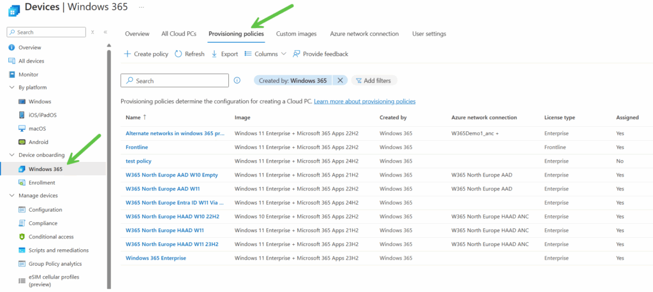Screen dimensions: 653x292
Task: Collapse the Device onboarding section
Action: point(11,155)
